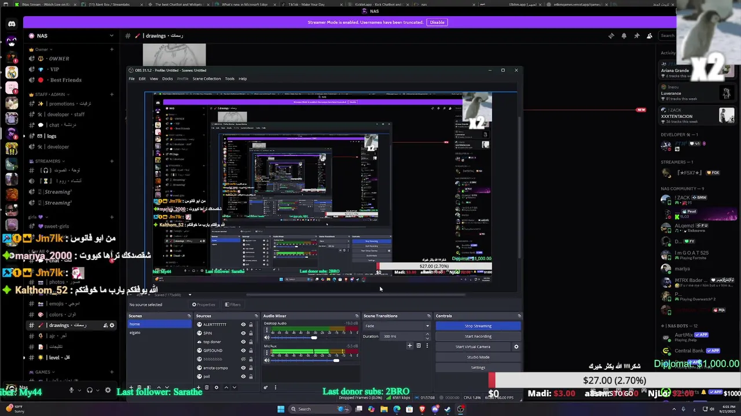Open the Discord direct messages home icon

pos(12,24)
